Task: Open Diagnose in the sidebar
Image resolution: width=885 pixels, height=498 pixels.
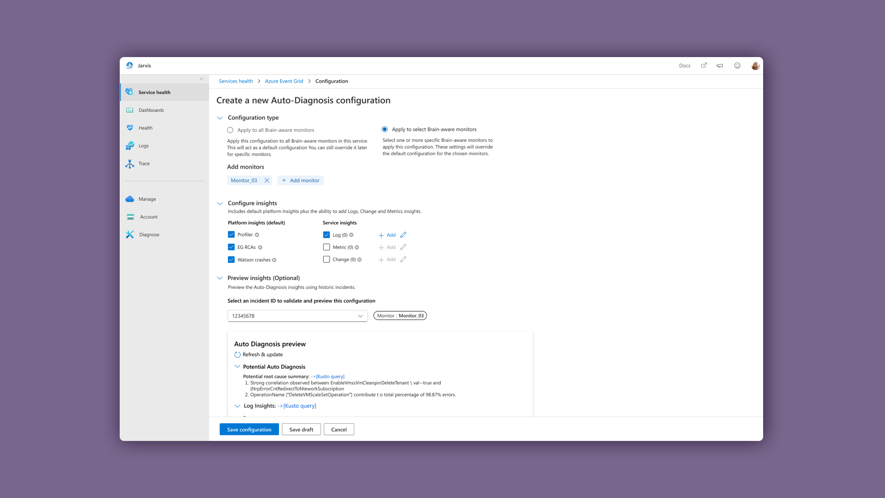Action: click(149, 235)
